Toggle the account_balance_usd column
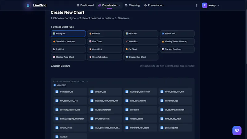The width and height of the screenshot is (247, 139). 70,110
